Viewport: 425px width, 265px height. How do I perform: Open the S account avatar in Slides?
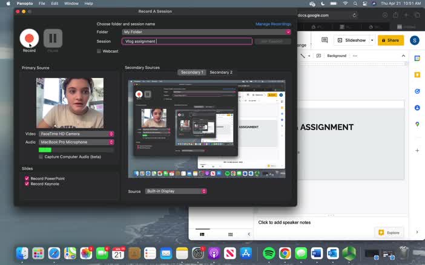pos(415,41)
